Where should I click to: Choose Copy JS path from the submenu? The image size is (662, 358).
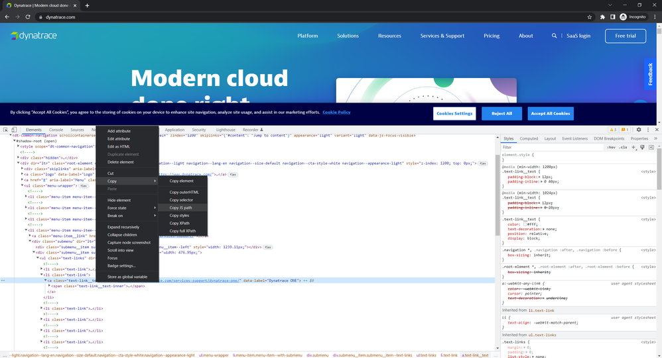click(x=180, y=208)
